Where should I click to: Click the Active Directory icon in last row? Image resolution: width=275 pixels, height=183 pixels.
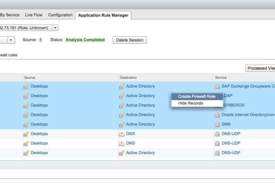pyautogui.click(x=121, y=153)
